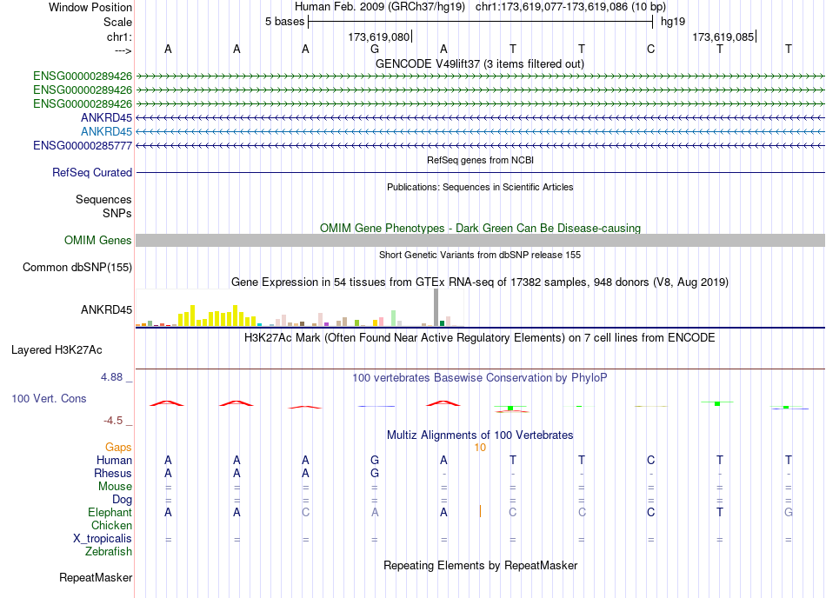The height and width of the screenshot is (598, 826).
Task: Open Multiz Alignments of 100 Vertebrates title
Action: [480, 435]
